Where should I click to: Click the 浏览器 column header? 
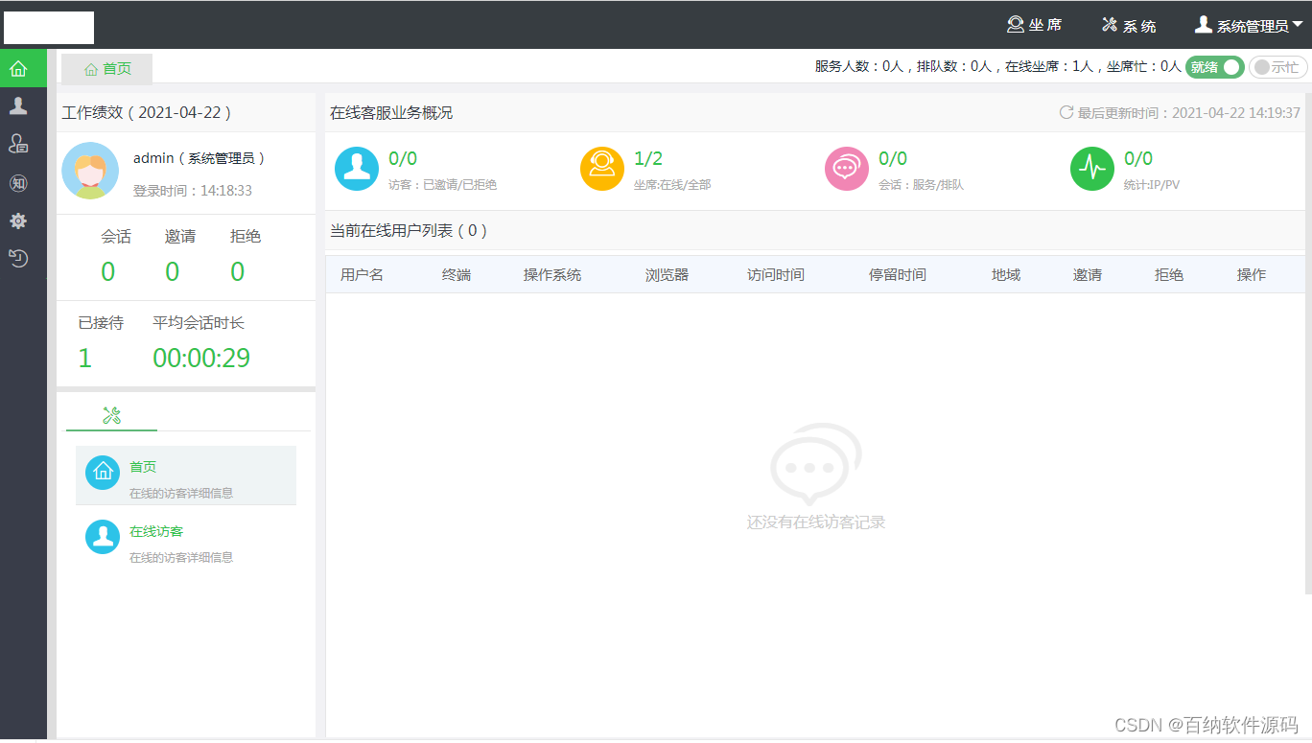[668, 275]
